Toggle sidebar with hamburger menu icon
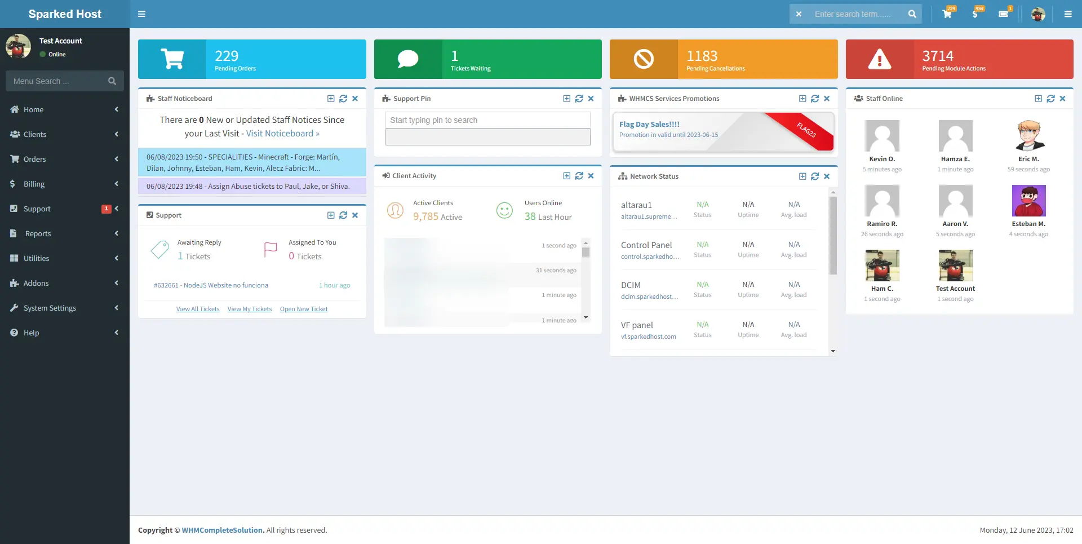Image resolution: width=1082 pixels, height=544 pixels. pos(142,14)
